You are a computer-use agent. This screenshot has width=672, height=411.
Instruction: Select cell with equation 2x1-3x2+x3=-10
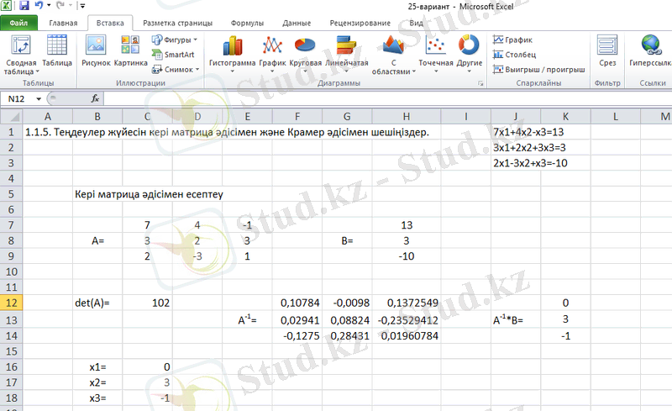[x=530, y=163]
